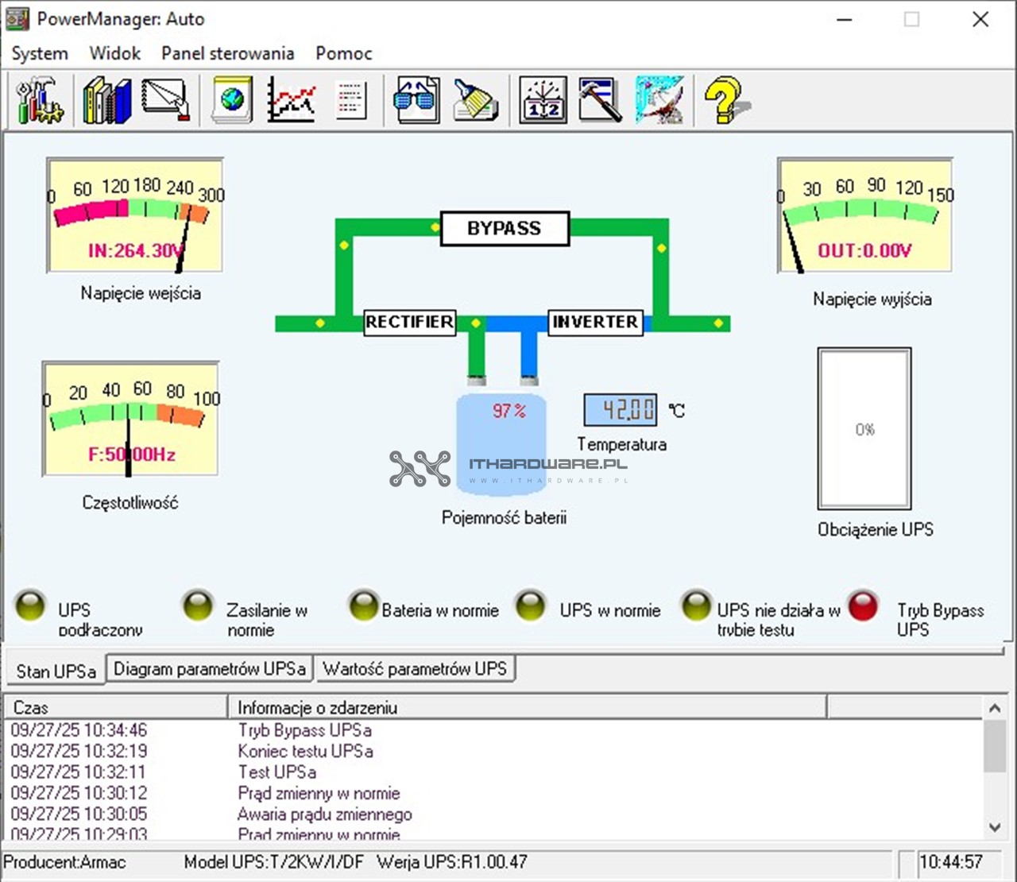Open the Widok menu
The height and width of the screenshot is (882, 1017).
point(114,53)
